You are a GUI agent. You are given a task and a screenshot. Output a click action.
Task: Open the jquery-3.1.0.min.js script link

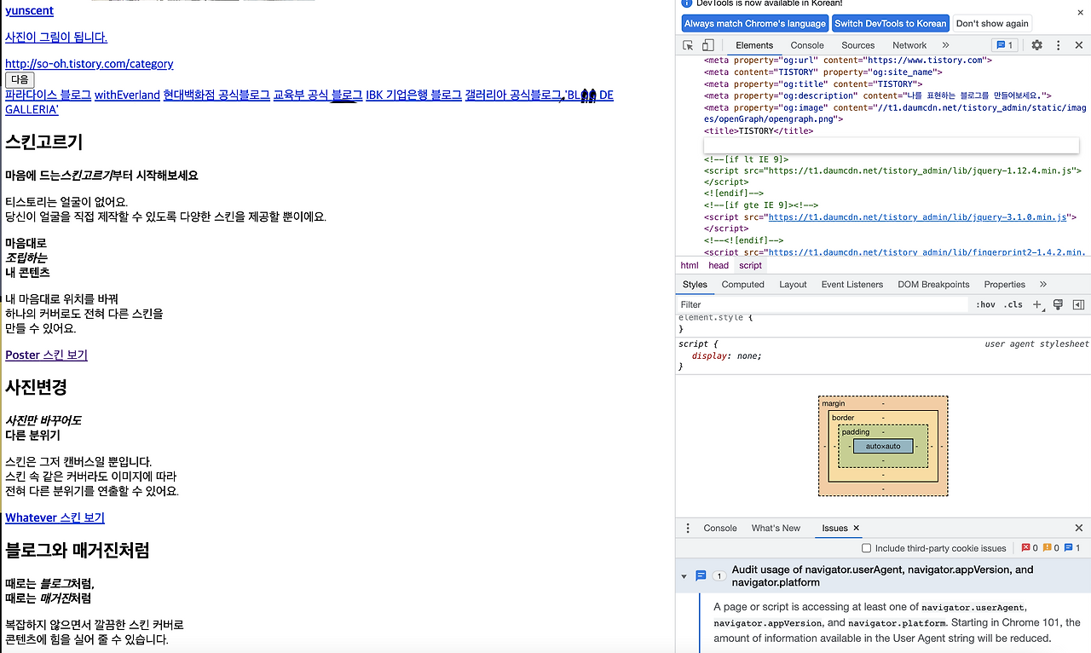pos(916,217)
